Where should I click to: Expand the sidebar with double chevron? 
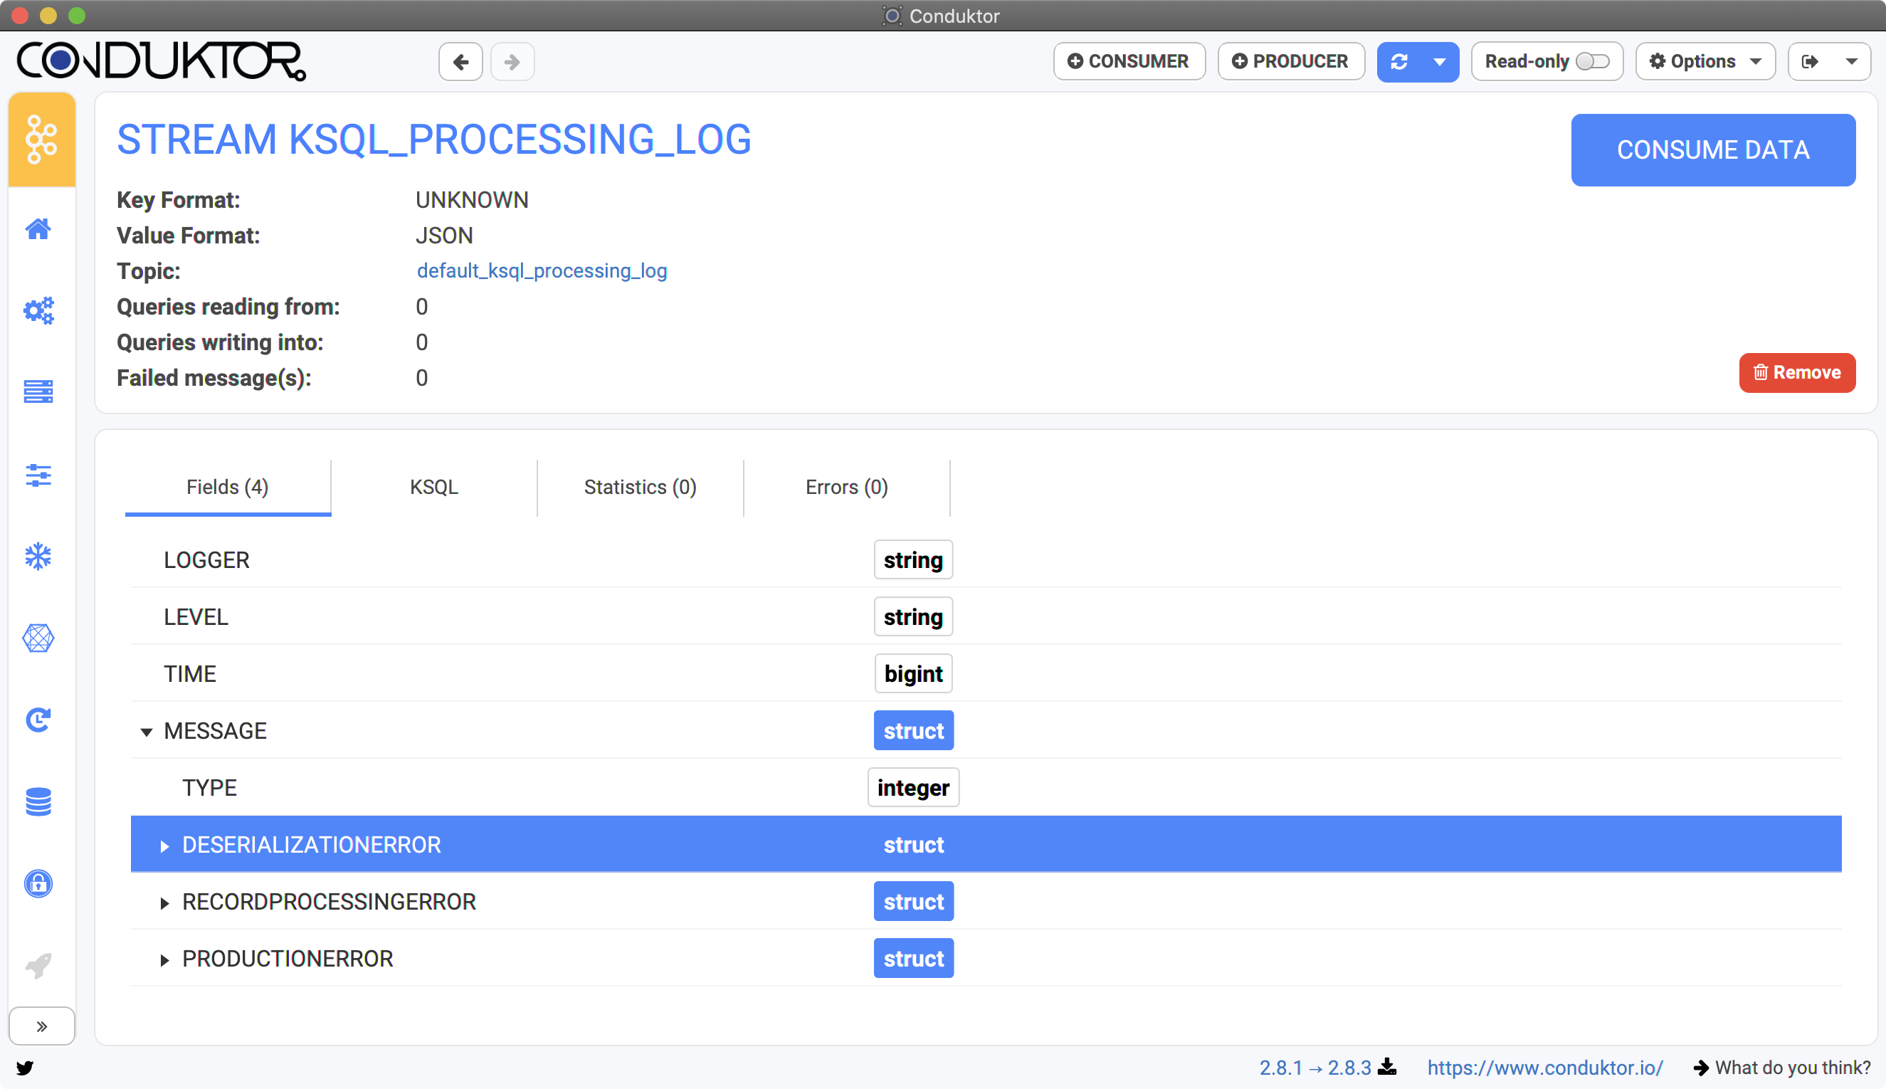[42, 1026]
